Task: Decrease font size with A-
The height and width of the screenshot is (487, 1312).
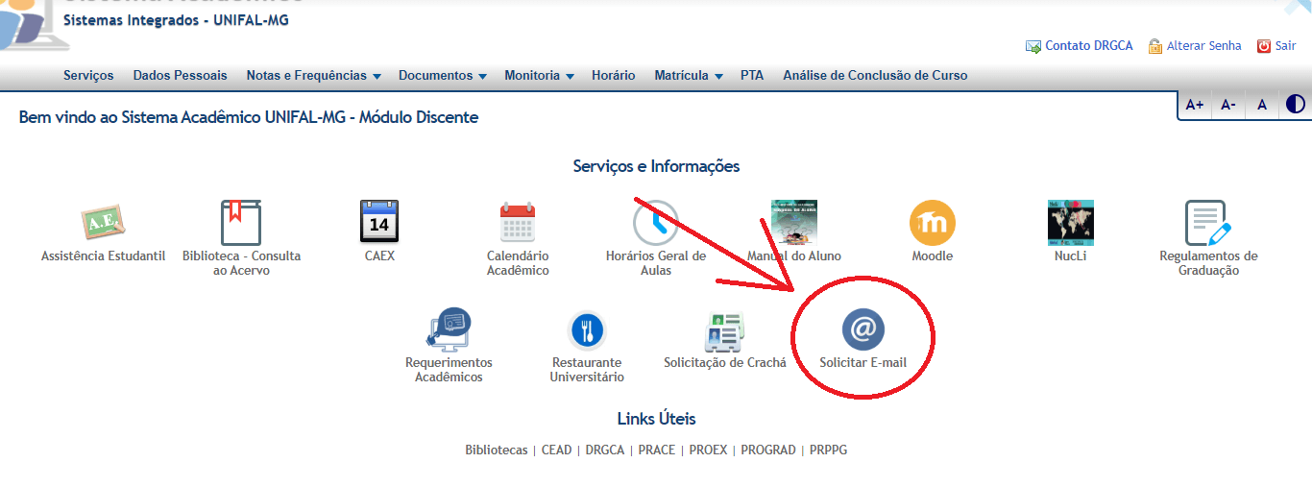Action: point(1228,105)
